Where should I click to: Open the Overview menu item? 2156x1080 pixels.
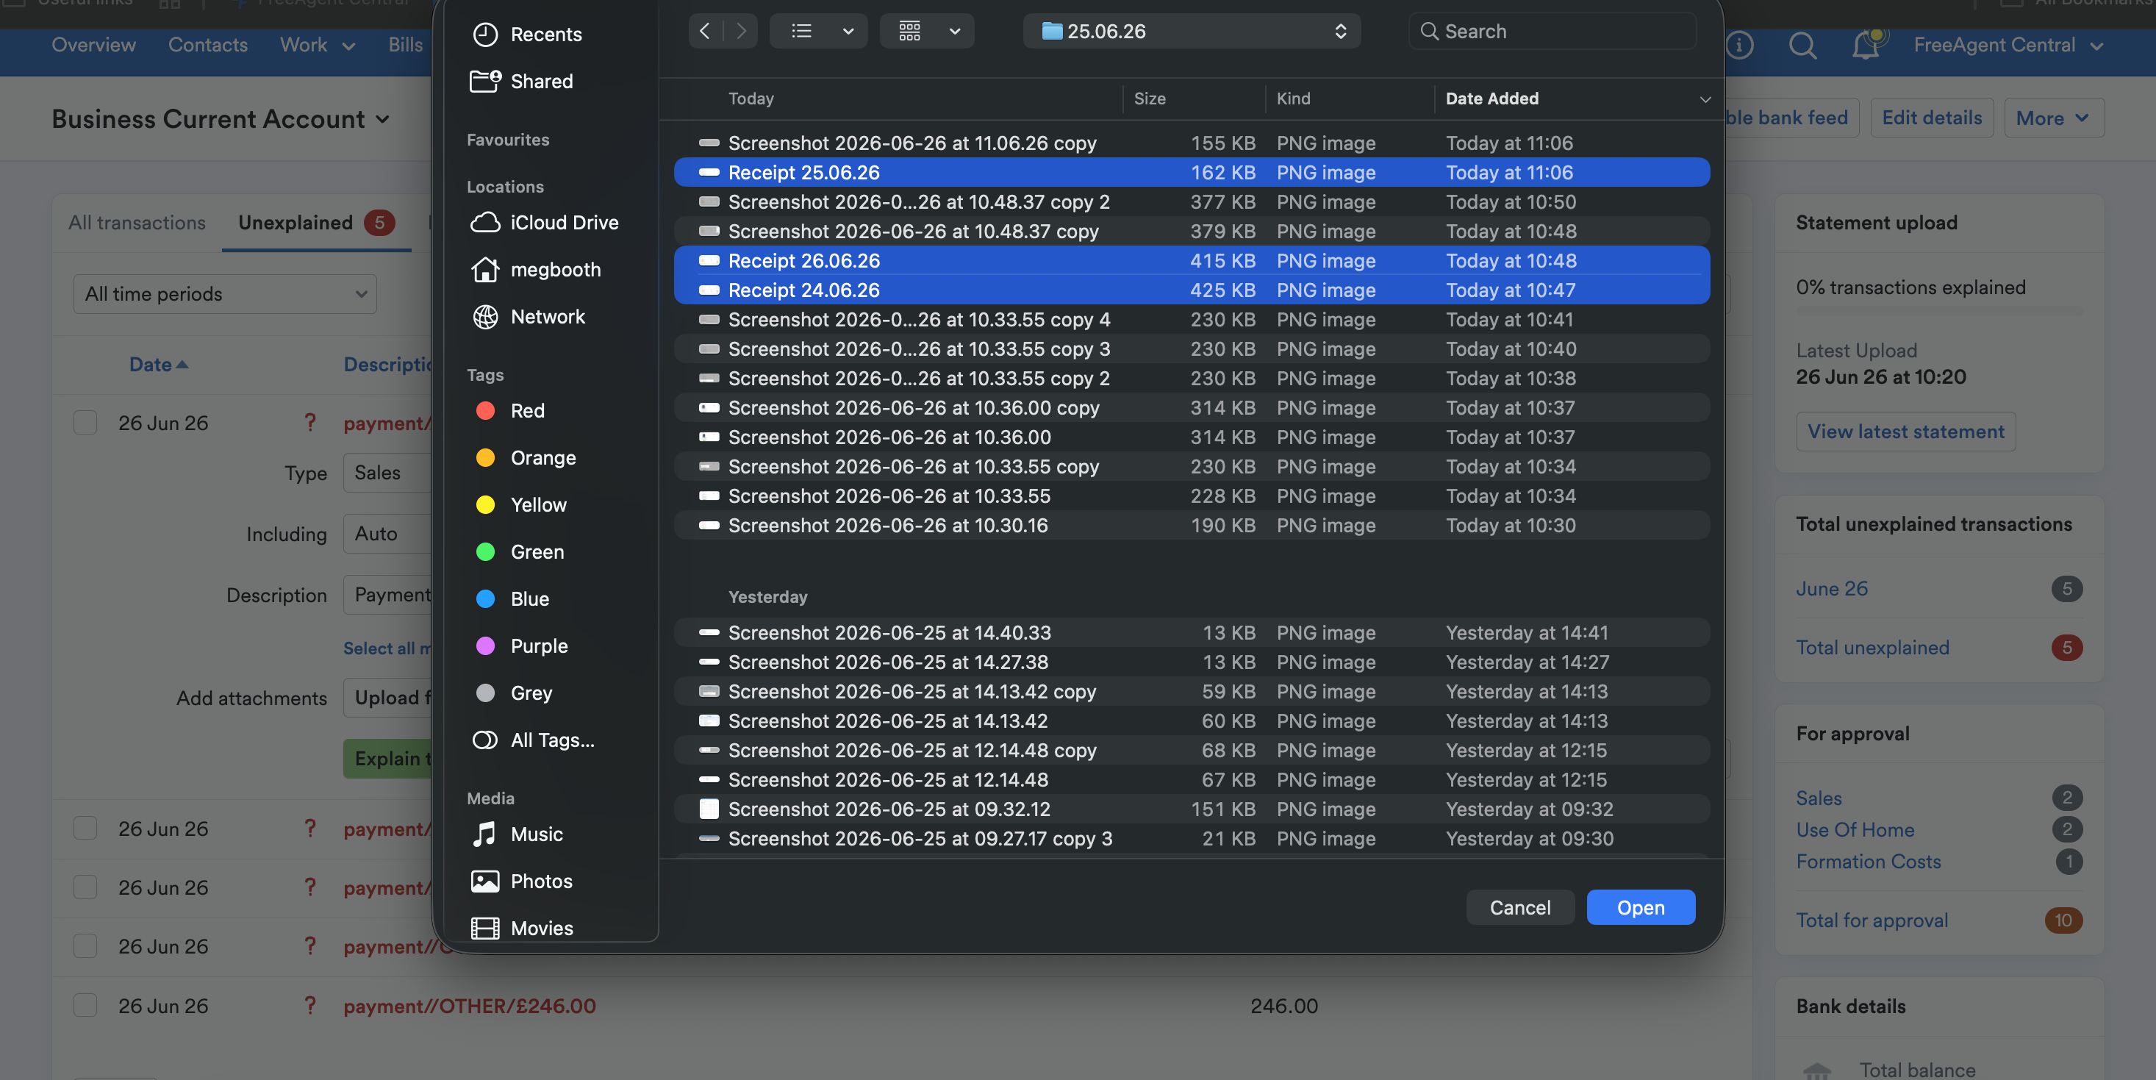pyautogui.click(x=94, y=44)
